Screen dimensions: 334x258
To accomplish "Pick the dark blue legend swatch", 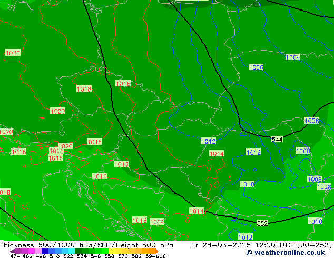I will (x=45, y=251).
